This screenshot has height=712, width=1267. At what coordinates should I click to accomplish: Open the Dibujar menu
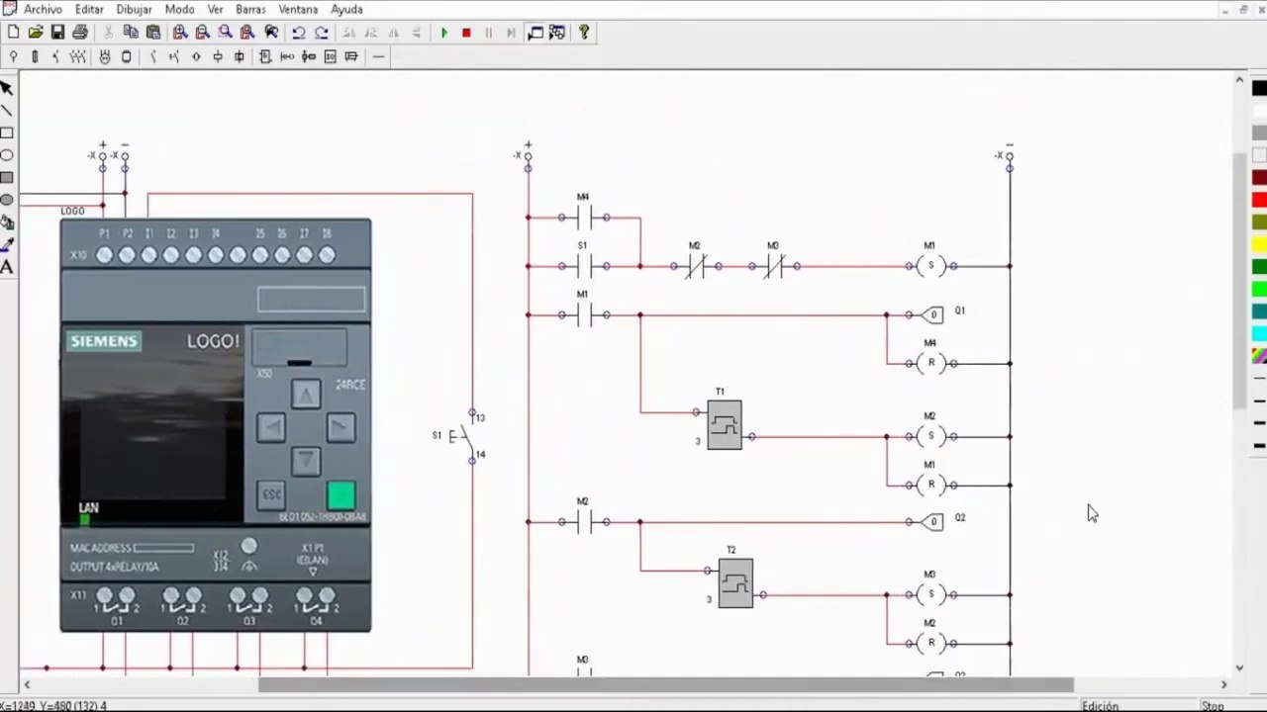[x=134, y=9]
